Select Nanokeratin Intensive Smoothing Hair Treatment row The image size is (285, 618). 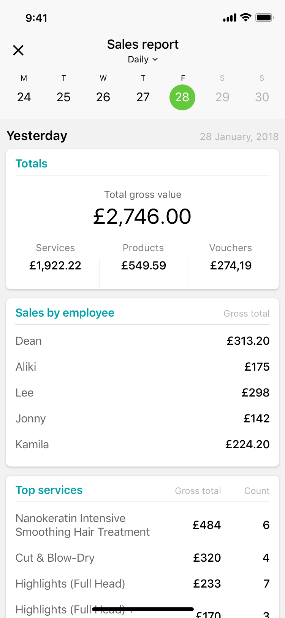pos(142,525)
